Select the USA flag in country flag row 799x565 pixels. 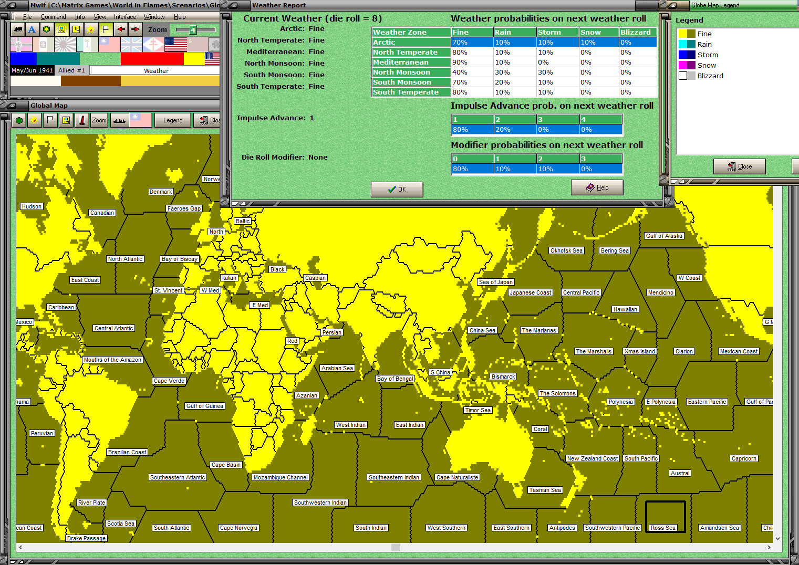pyautogui.click(x=175, y=44)
